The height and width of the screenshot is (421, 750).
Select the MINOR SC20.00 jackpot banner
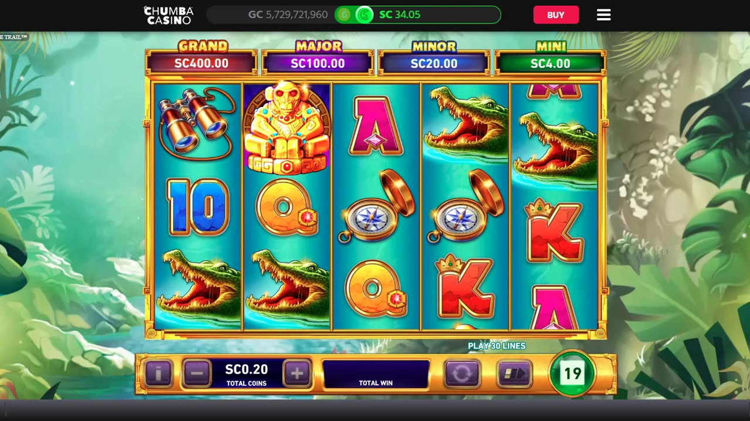point(434,58)
